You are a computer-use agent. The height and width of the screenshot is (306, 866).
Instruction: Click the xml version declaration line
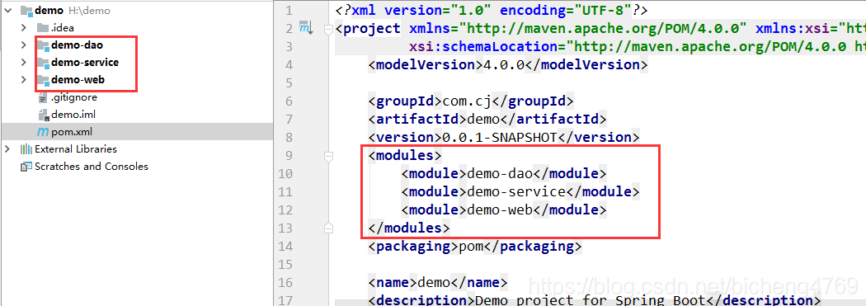(491, 10)
